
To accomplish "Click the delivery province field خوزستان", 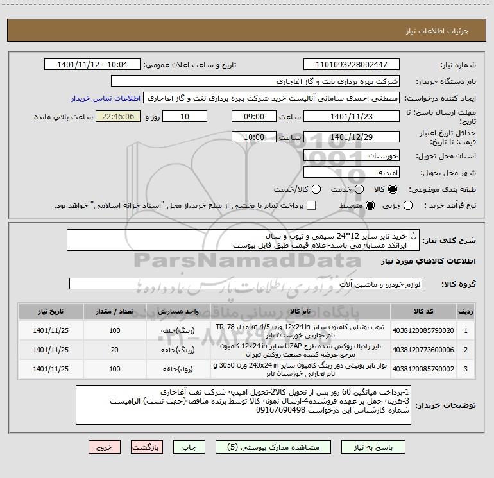I will point(352,156).
